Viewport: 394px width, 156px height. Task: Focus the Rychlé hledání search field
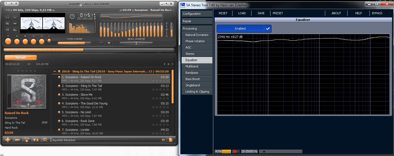coord(106,140)
